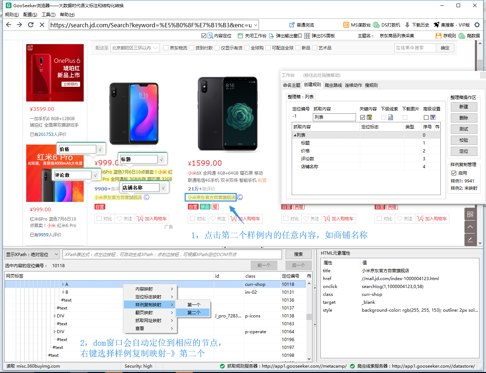This screenshot has height=373, width=486.
Task: Switch to the 连续动作 tab
Action: [353, 85]
